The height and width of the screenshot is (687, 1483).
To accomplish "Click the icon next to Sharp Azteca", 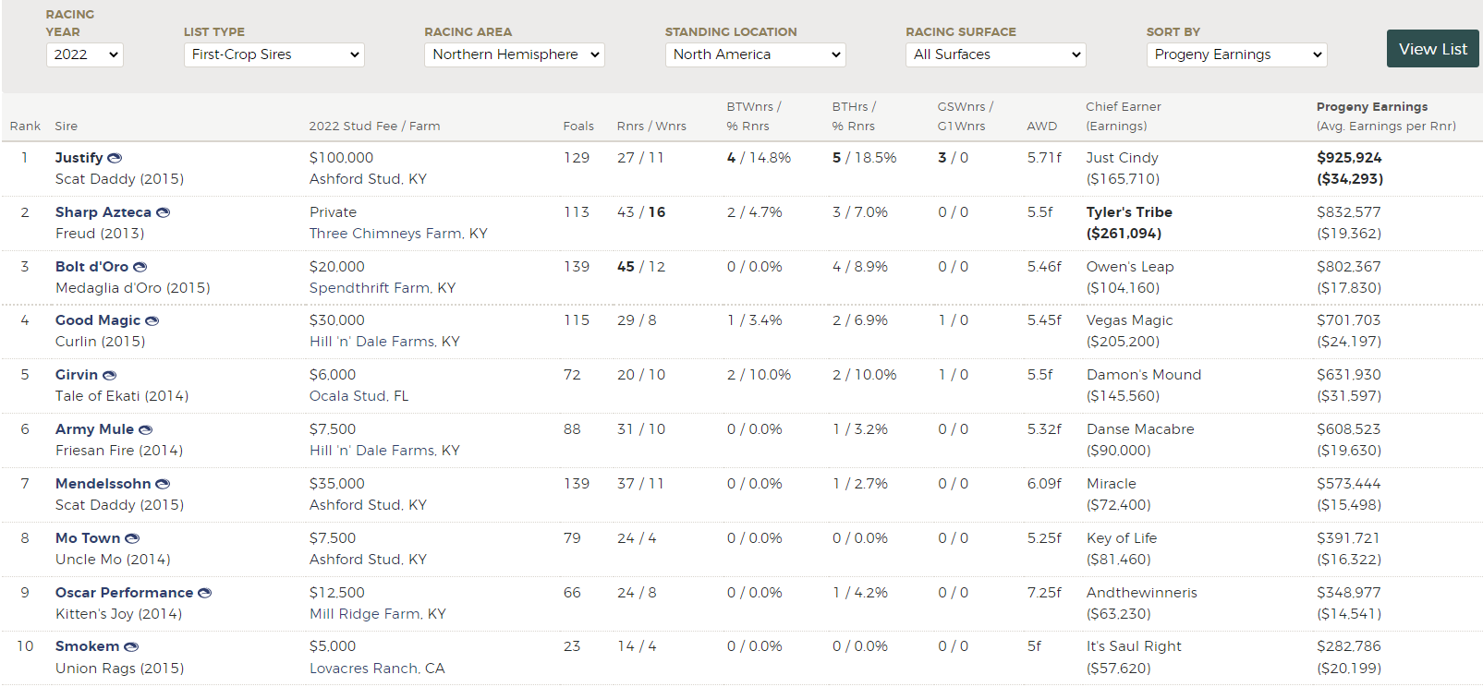I will pos(163,212).
